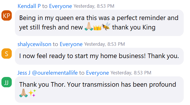The image size is (190, 105).
Task: Click Everyone recipient in Kendall P's header
Action: pyautogui.click(x=60, y=6)
